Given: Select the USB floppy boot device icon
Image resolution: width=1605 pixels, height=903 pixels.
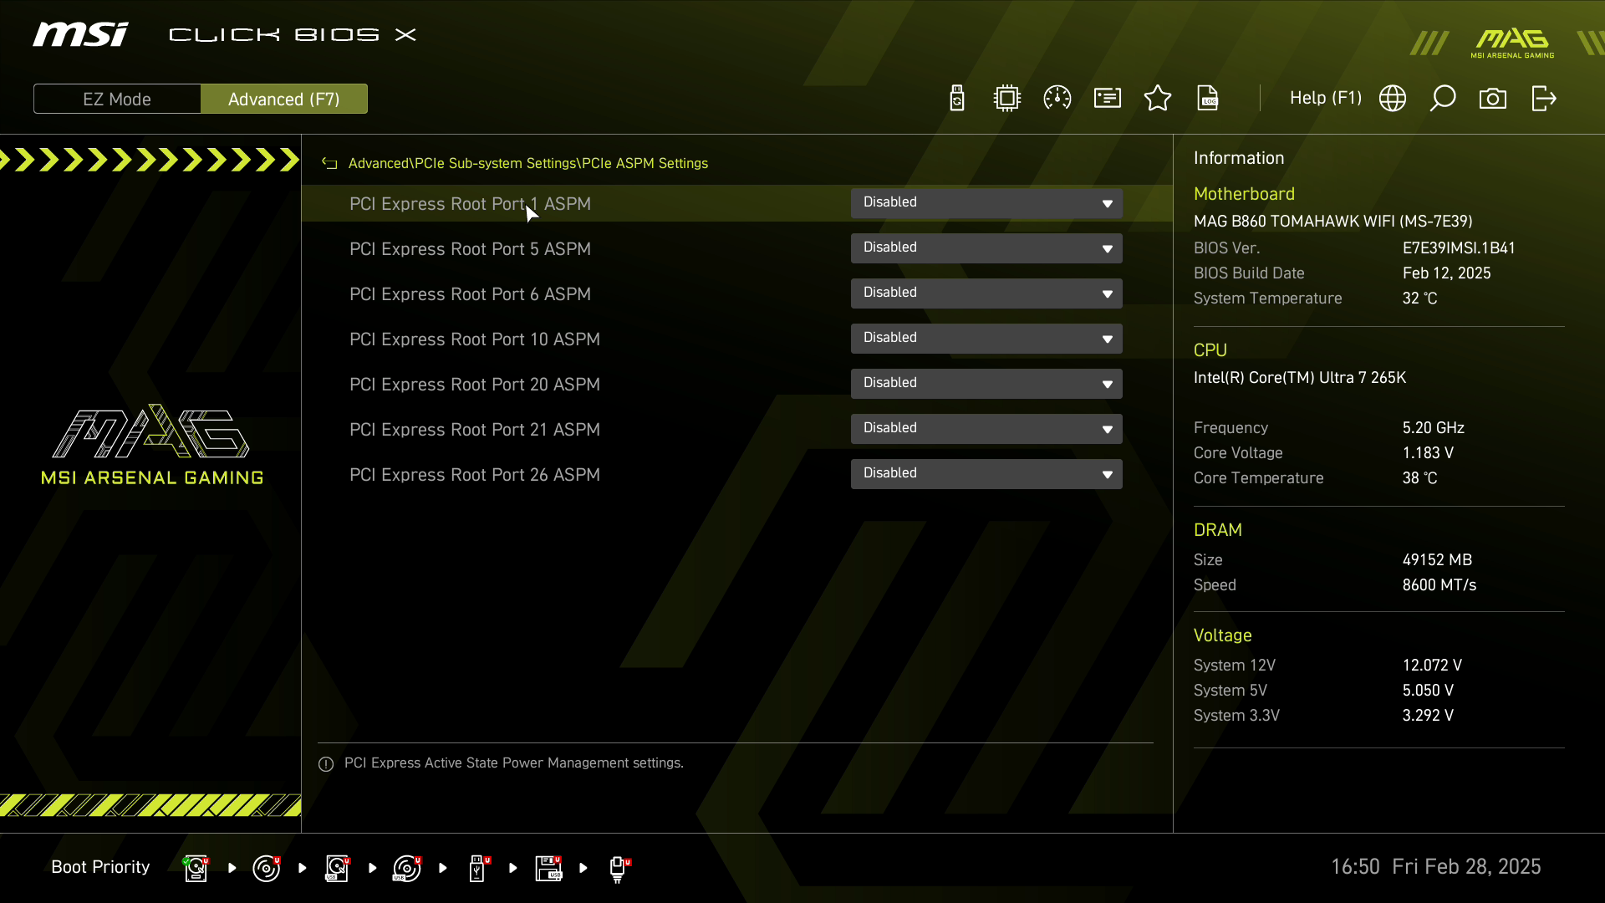Looking at the screenshot, I should 548,868.
